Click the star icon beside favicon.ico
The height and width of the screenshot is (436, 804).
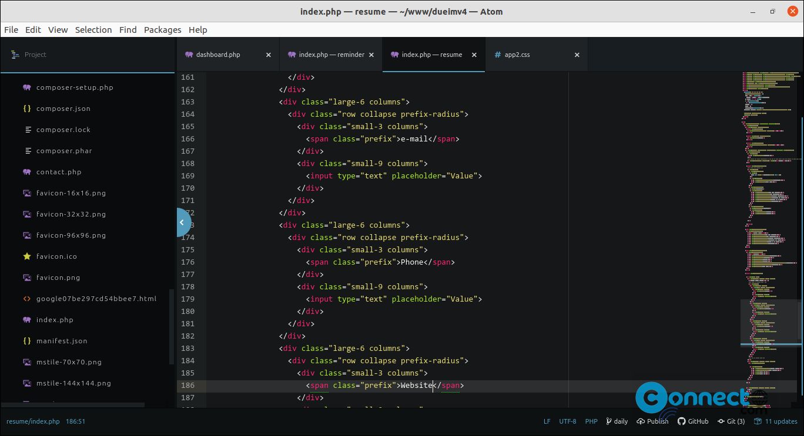click(x=26, y=256)
